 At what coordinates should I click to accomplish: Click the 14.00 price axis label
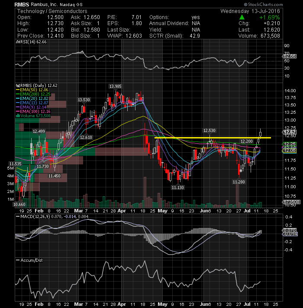[290, 91]
